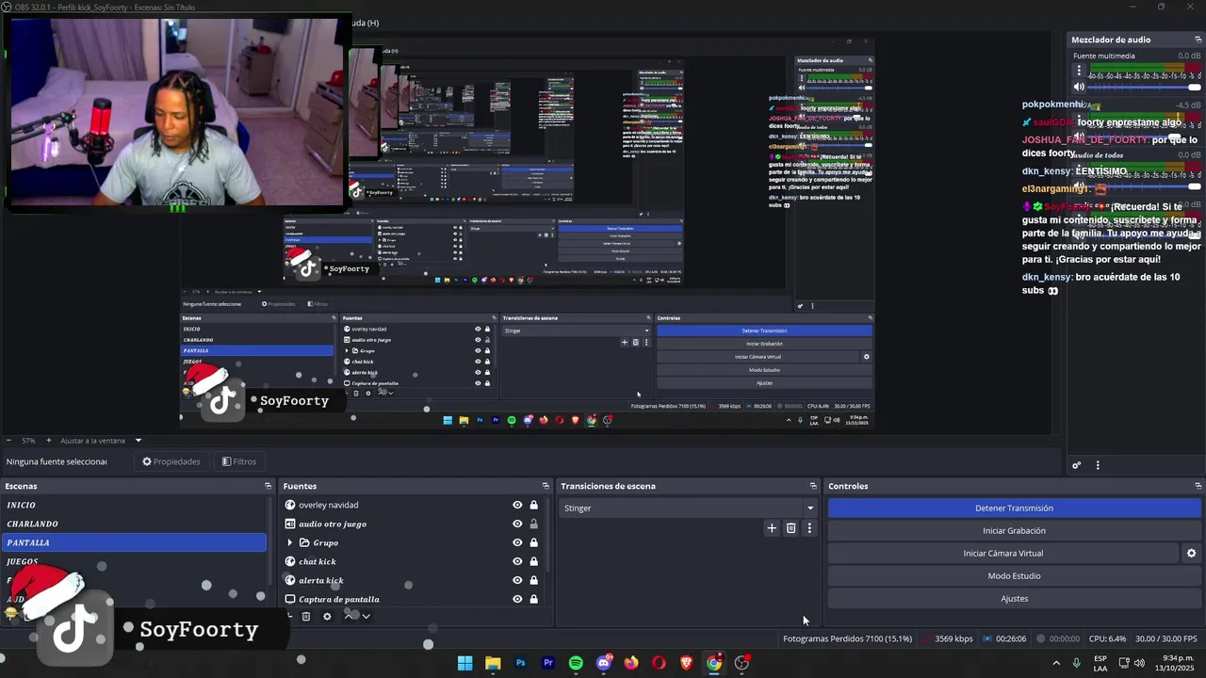Pop out the Fuentes dock
The height and width of the screenshot is (678, 1206).
click(x=545, y=486)
